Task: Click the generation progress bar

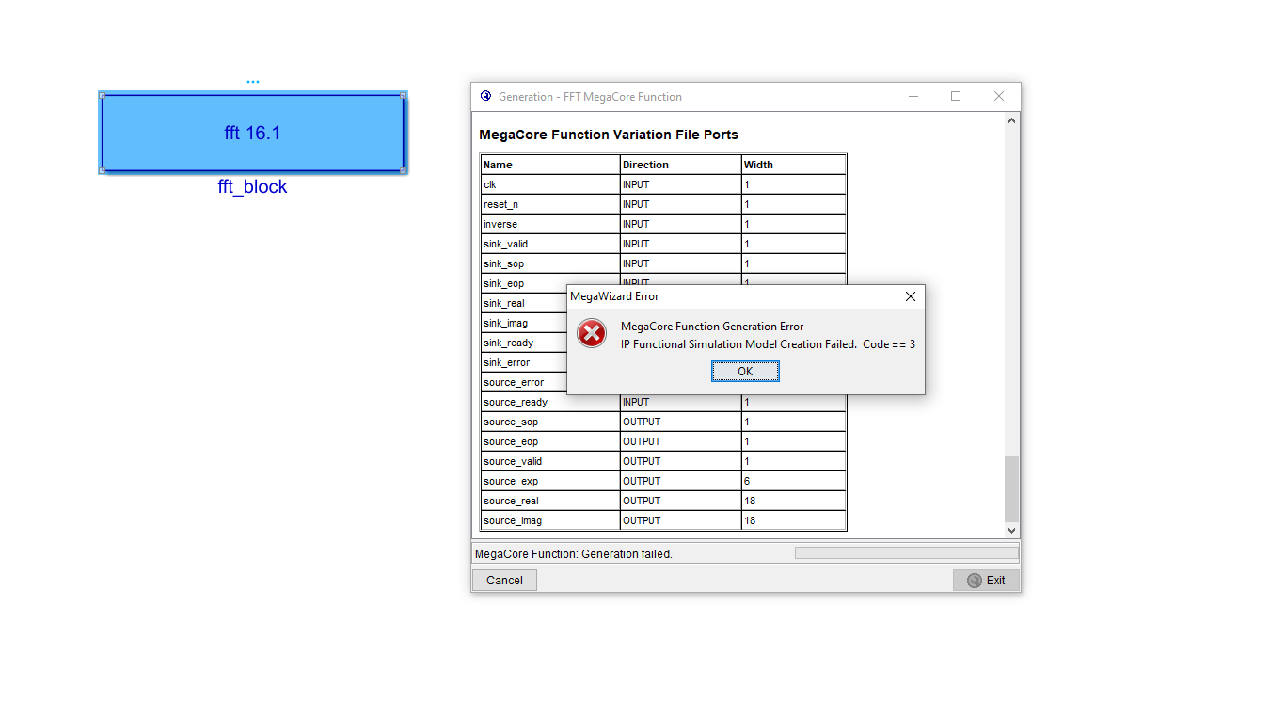Action: [905, 553]
